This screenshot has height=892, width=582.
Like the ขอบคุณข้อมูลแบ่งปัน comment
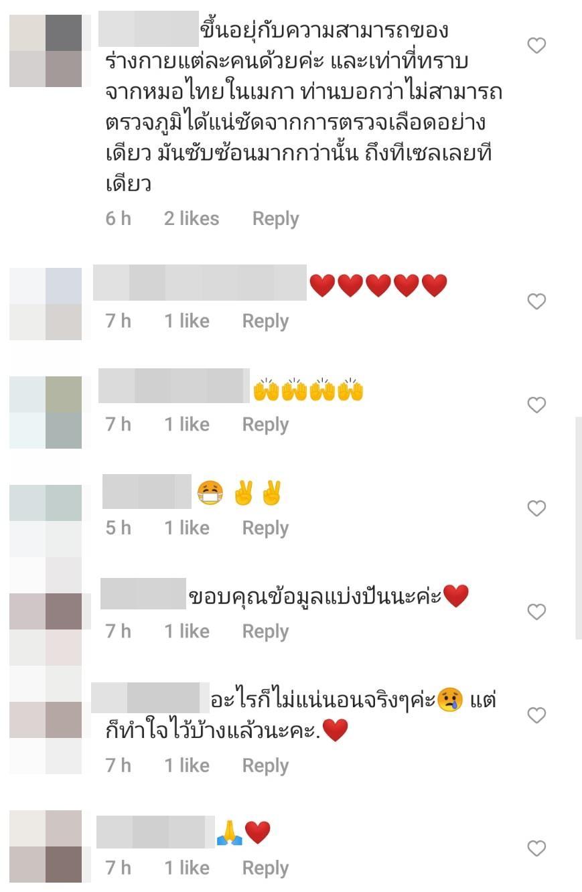[536, 611]
